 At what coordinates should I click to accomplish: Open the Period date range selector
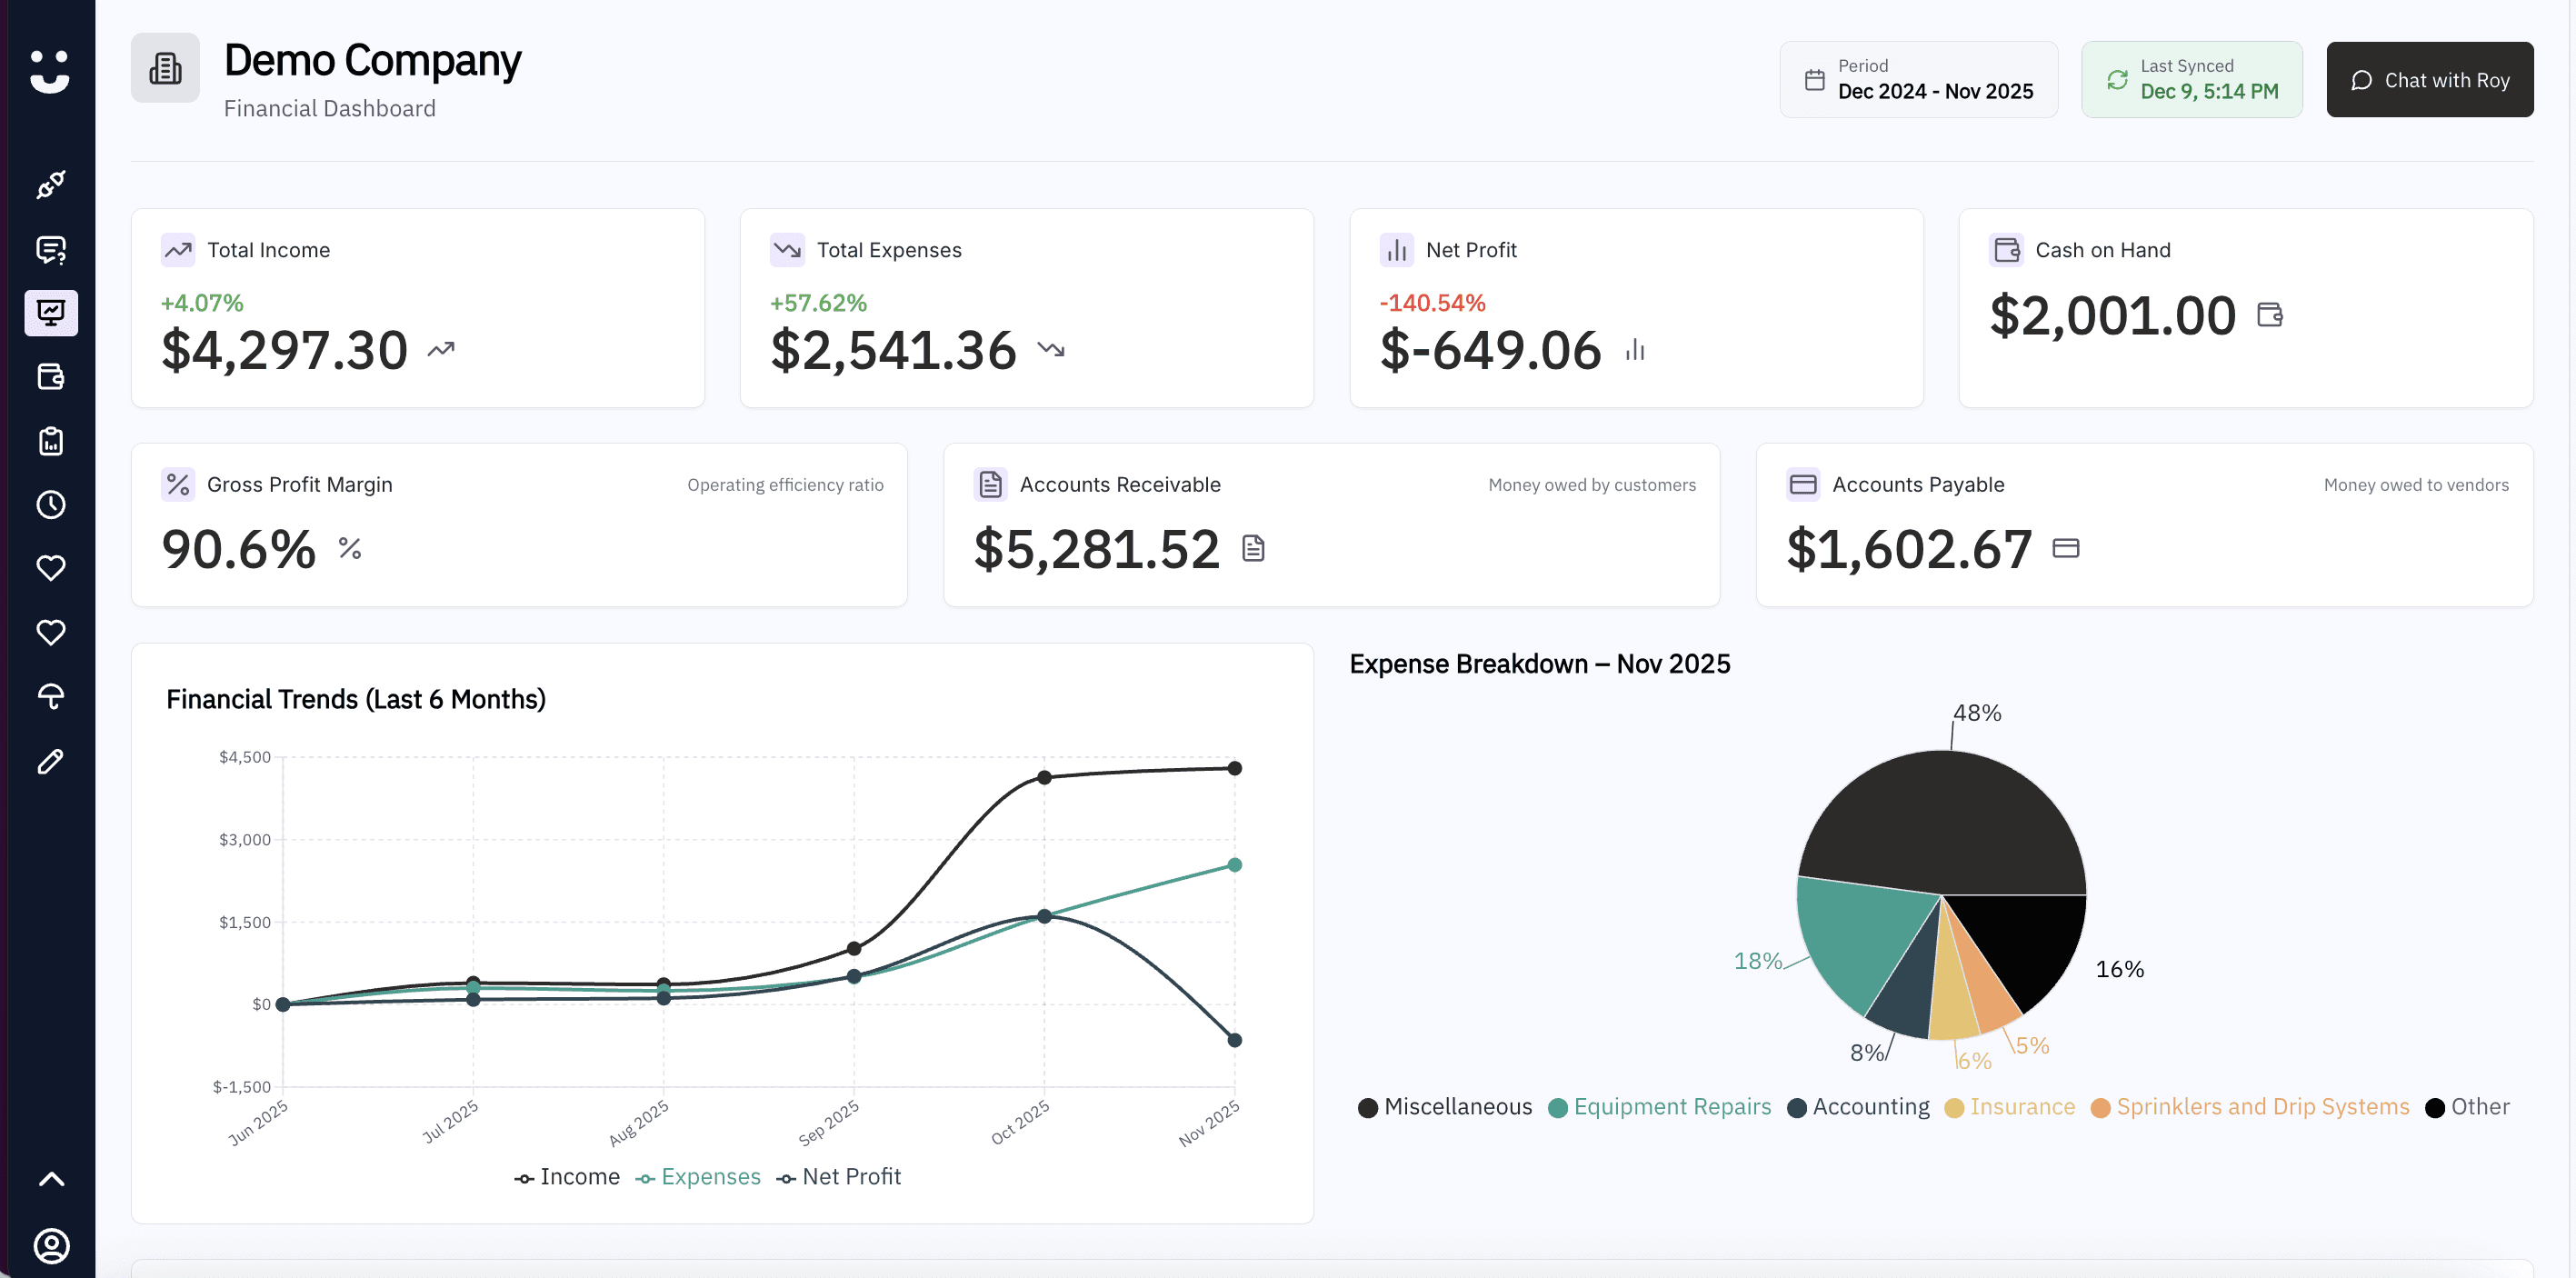pyautogui.click(x=1918, y=80)
